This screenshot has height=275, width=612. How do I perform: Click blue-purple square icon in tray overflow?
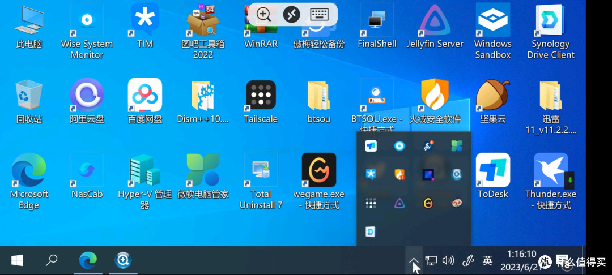[x=428, y=174]
